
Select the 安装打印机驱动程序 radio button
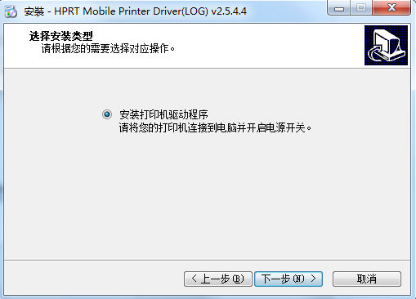point(107,114)
